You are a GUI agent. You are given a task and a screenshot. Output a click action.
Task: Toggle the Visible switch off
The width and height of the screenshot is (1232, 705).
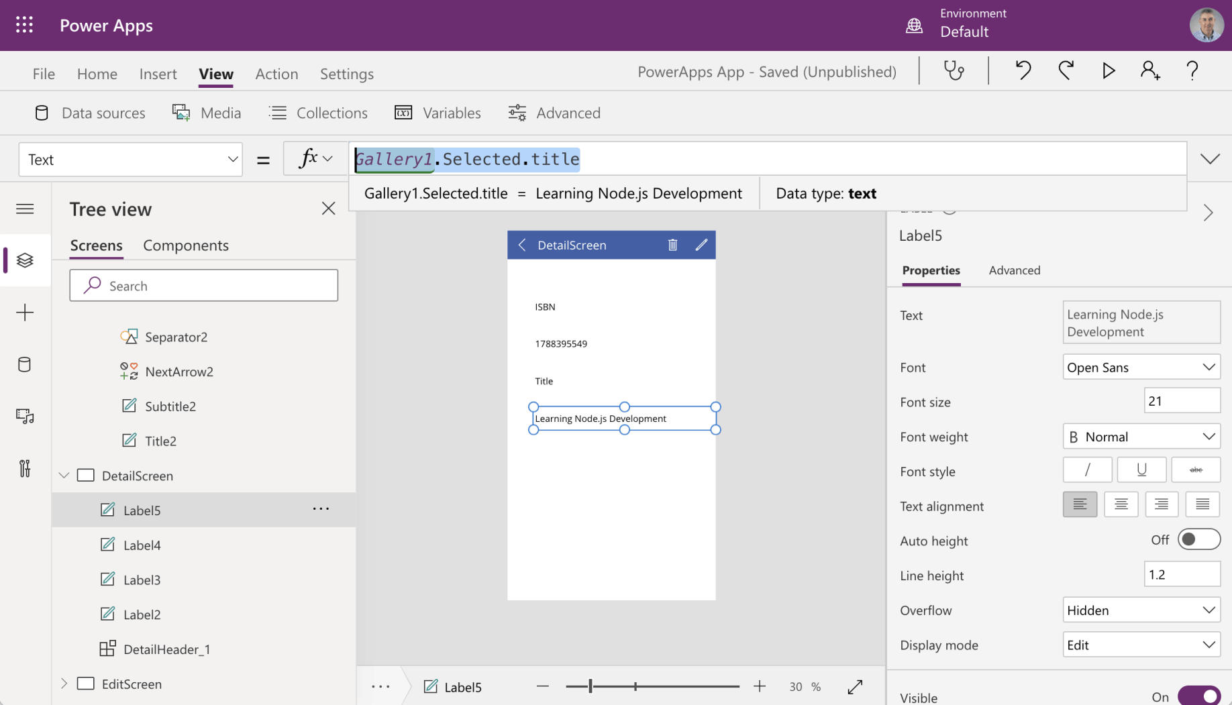1198,696
